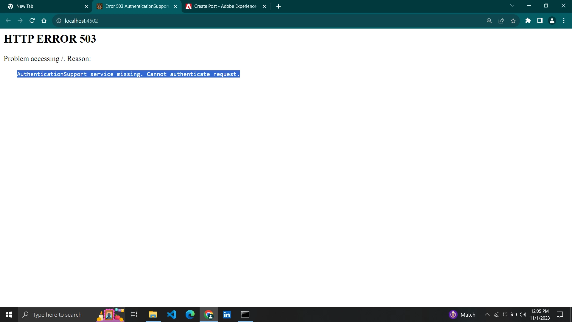Toggle the volume speaker tray icon
Viewport: 572px width, 322px height.
click(x=523, y=315)
